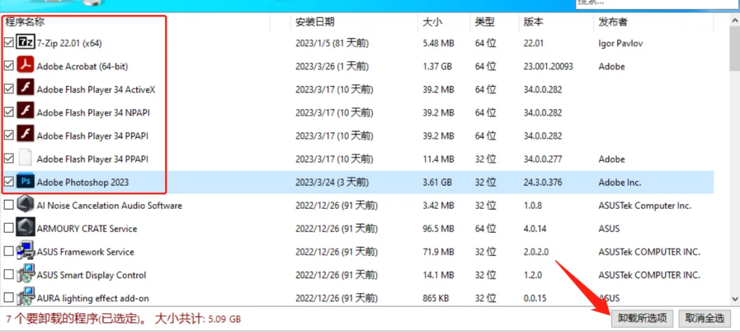Click the Adobe Acrobat (64-bit) icon
Screen dimensions: 740x332
pos(25,66)
